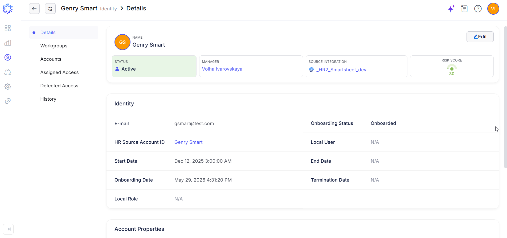Open the _HR2_Smartsheet_dev integration link

tap(341, 70)
